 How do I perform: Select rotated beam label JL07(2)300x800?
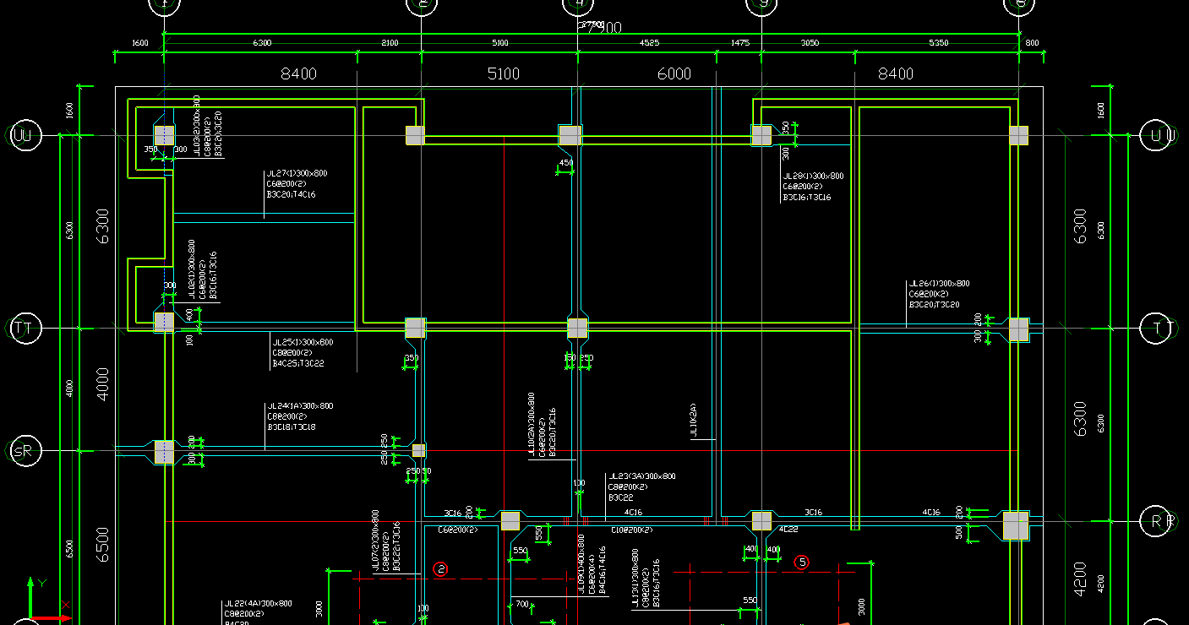375,541
